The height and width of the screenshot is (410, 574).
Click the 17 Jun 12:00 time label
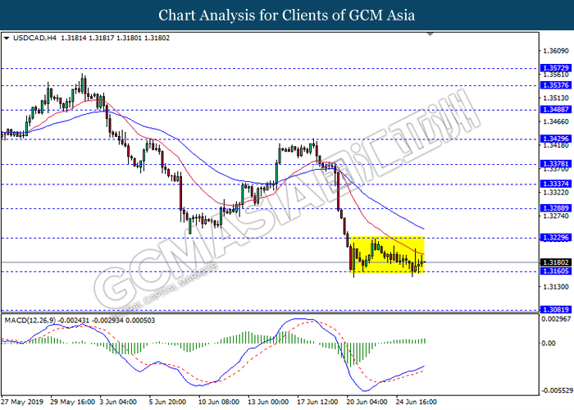point(317,402)
